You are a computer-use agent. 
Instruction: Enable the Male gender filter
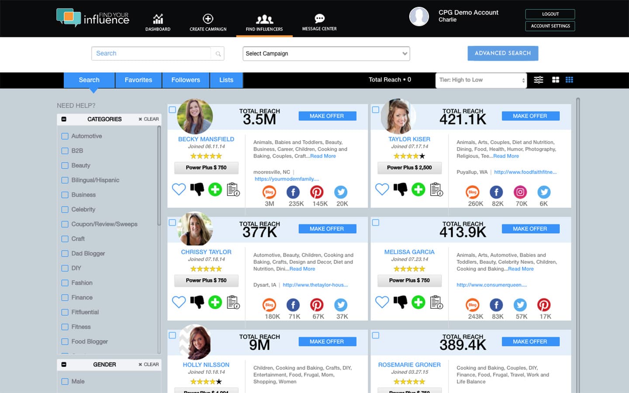coord(65,381)
